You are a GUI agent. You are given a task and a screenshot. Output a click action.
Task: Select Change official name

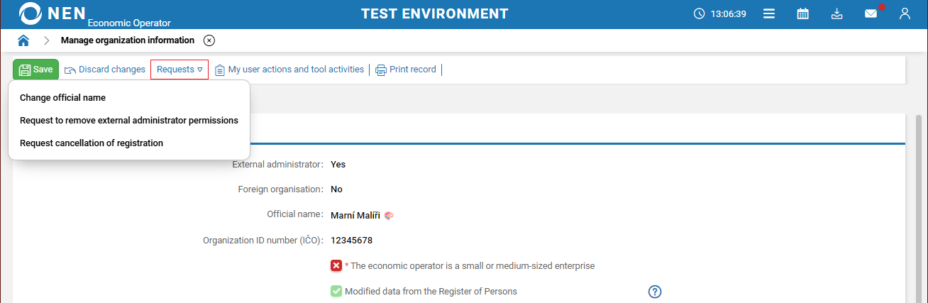pyautogui.click(x=62, y=98)
